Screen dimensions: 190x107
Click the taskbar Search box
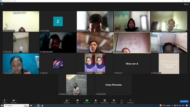tap(16, 106)
